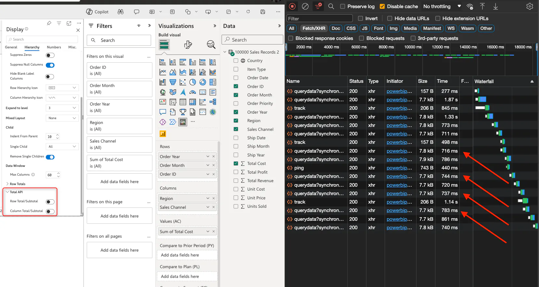This screenshot has height=287, width=539.
Task: Select the All network filter
Action: pyautogui.click(x=291, y=28)
